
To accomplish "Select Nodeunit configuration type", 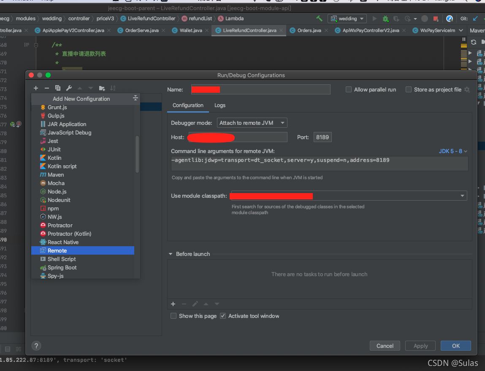I will tap(83, 200).
